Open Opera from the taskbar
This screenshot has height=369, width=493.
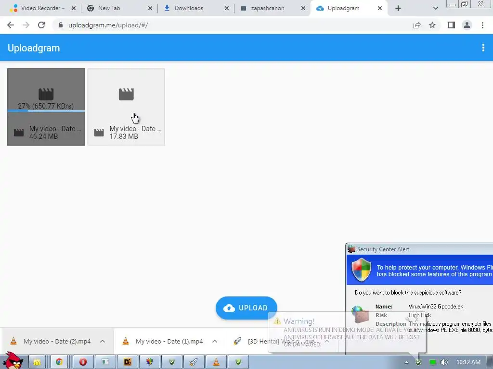(83, 362)
